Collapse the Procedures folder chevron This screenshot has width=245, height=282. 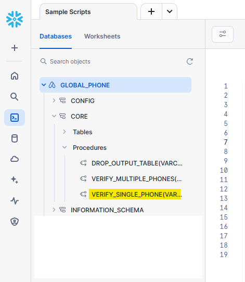coord(65,147)
